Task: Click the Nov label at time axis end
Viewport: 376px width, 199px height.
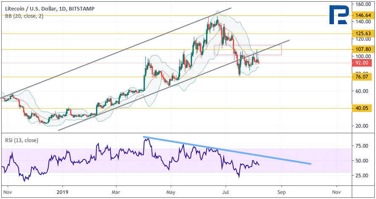Action: 336,192
